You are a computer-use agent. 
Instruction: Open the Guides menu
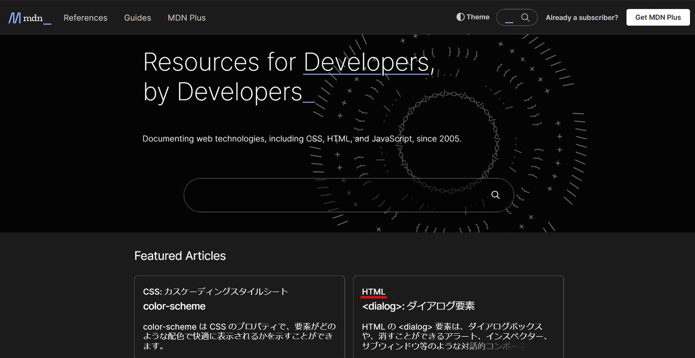(x=138, y=18)
